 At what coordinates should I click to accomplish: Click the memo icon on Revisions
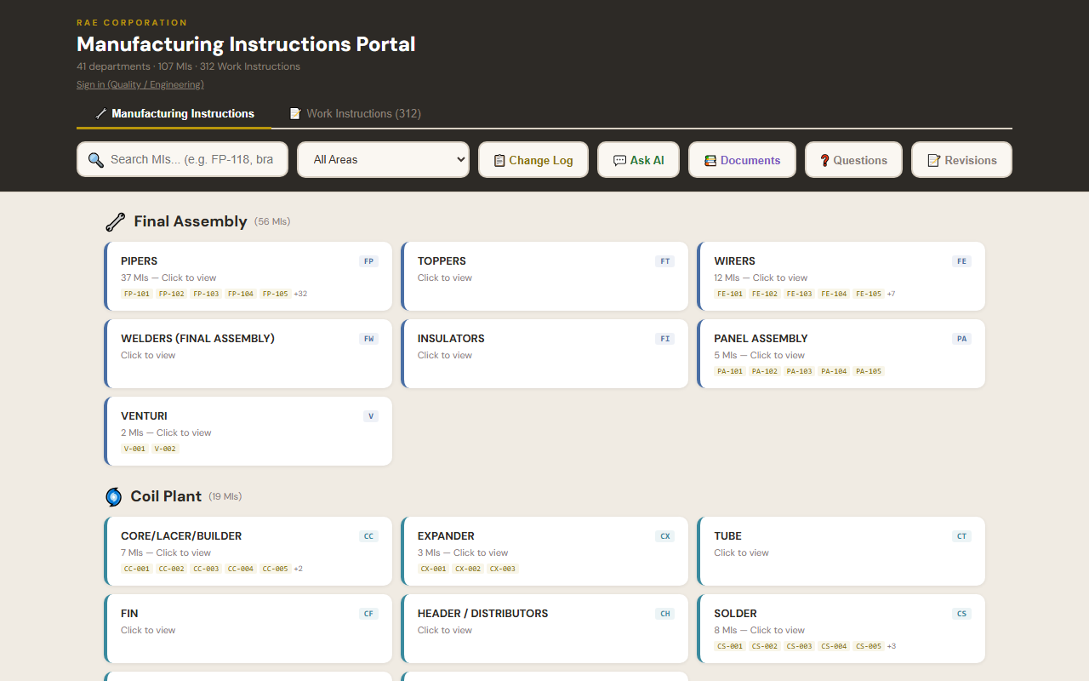(x=933, y=160)
